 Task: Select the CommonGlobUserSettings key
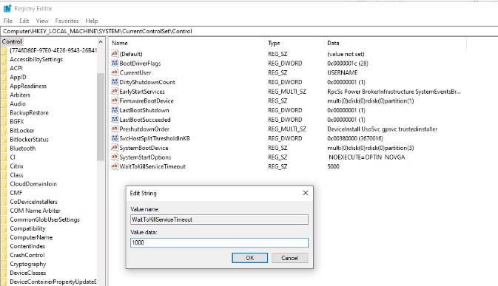tap(45, 219)
